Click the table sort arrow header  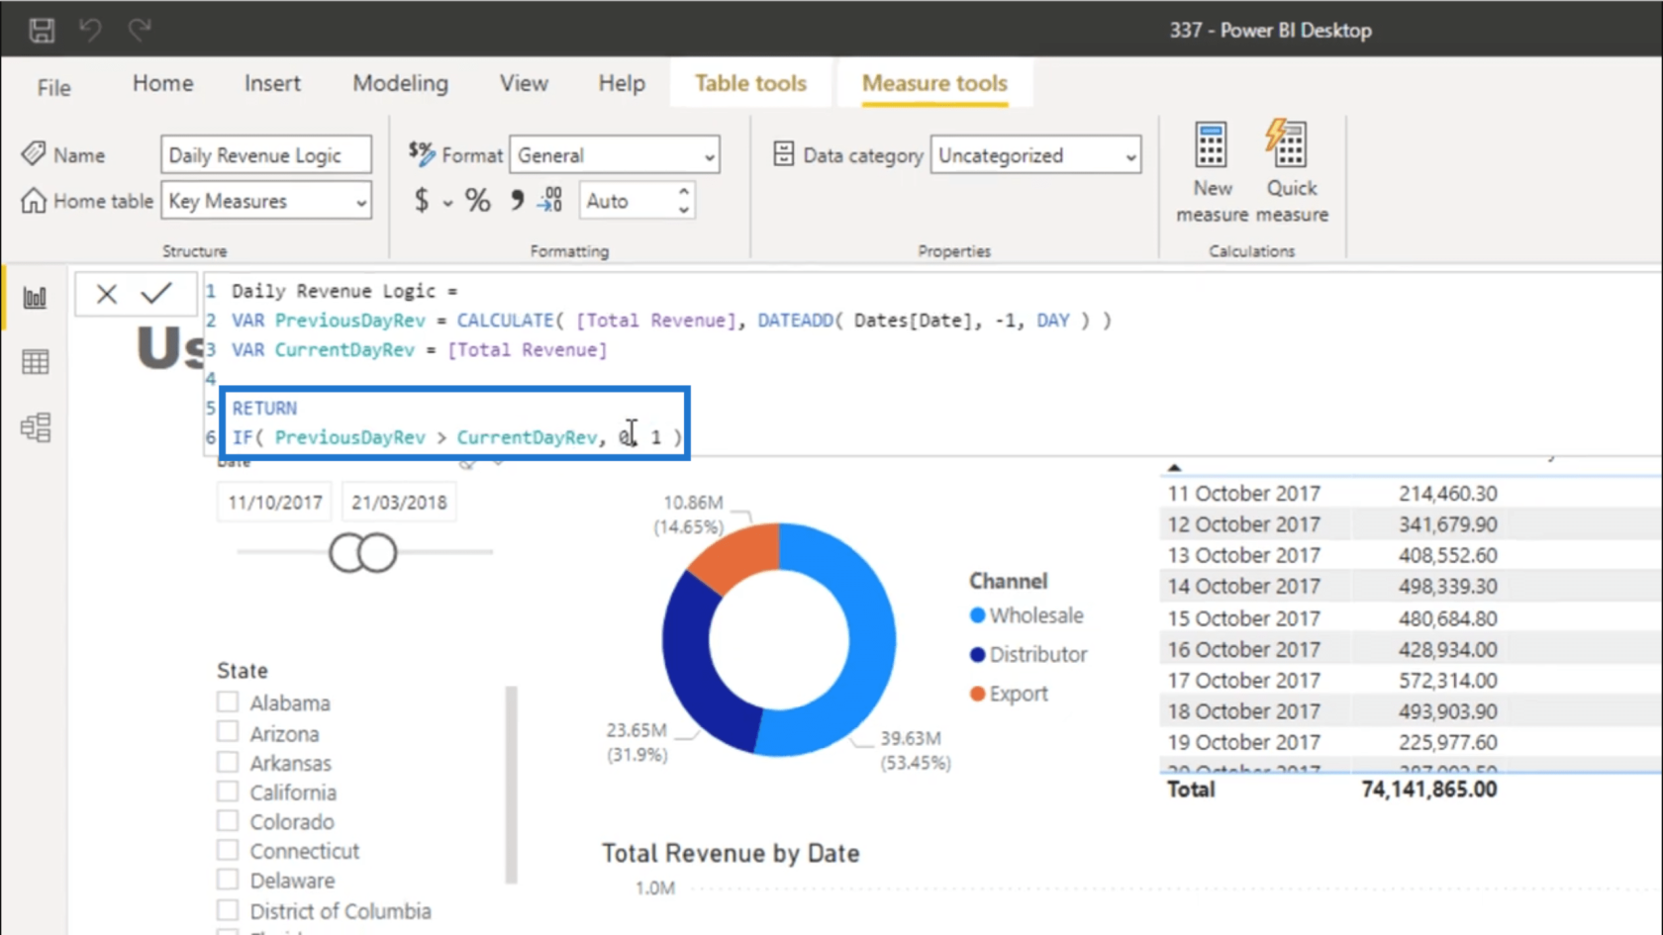(1174, 467)
